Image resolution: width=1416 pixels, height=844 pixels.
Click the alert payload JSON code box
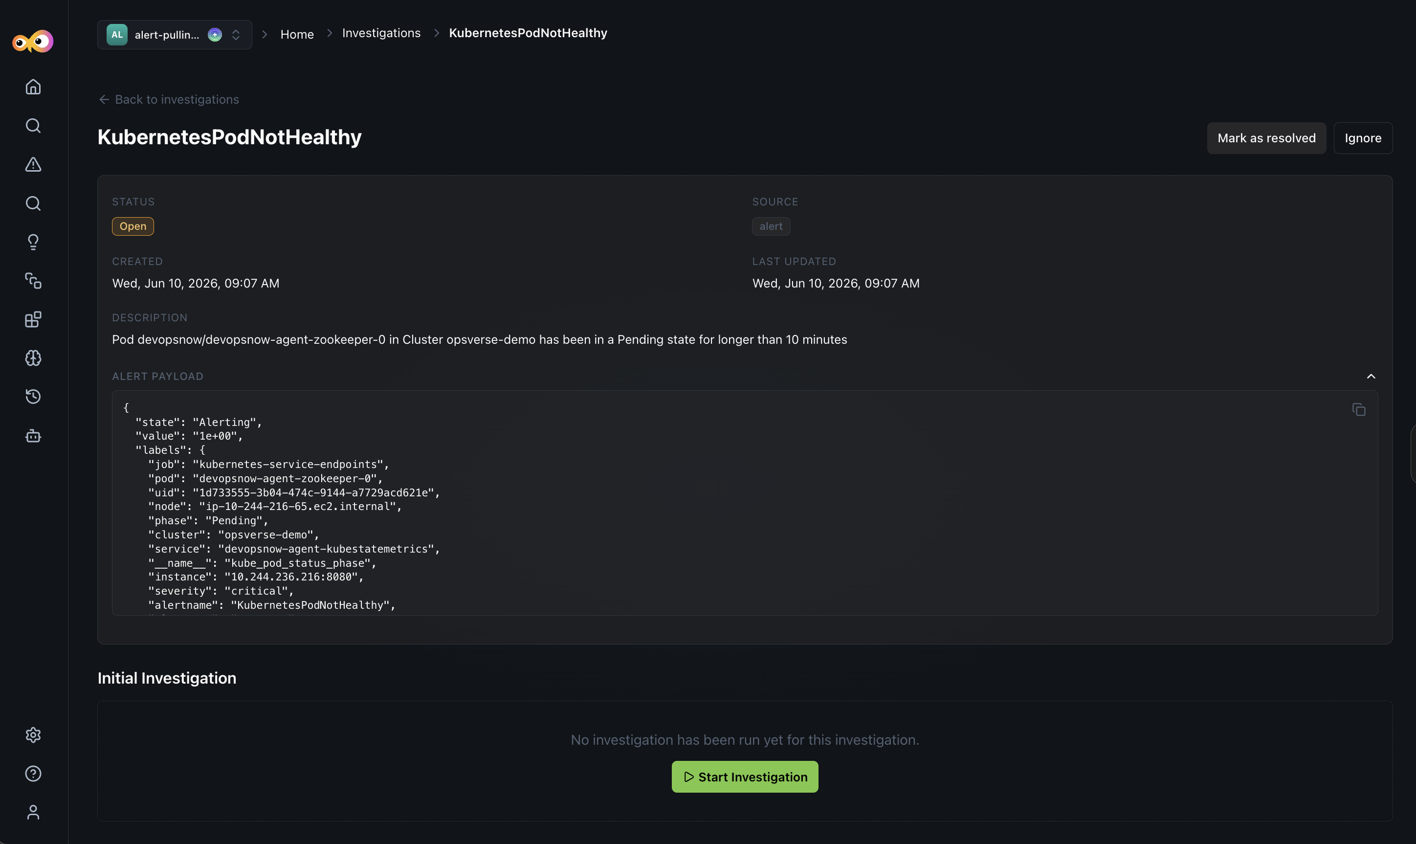744,503
